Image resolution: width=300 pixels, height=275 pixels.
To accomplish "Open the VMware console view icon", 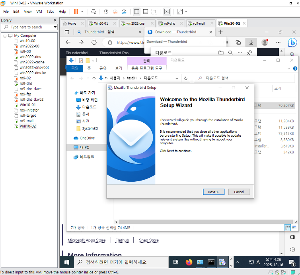I will click(167, 12).
